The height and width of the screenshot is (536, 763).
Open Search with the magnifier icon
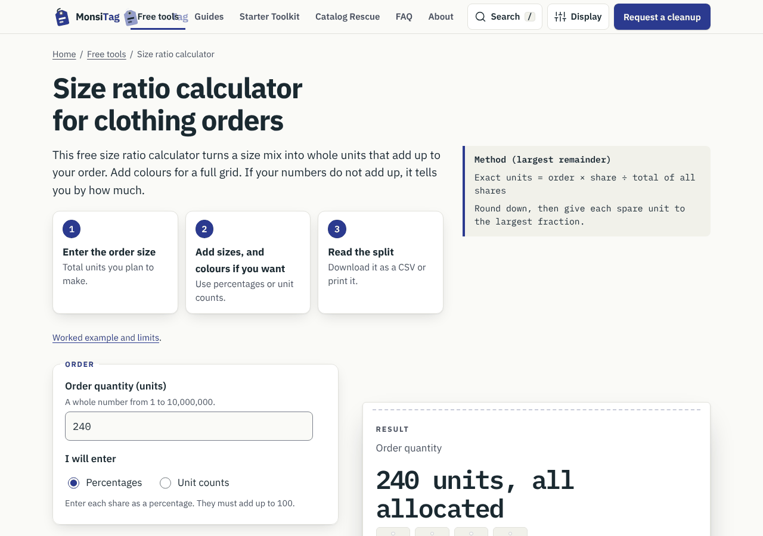(480, 17)
